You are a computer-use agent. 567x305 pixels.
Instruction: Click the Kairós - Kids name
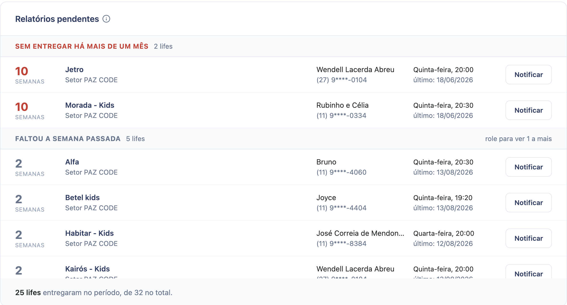[x=87, y=269]
